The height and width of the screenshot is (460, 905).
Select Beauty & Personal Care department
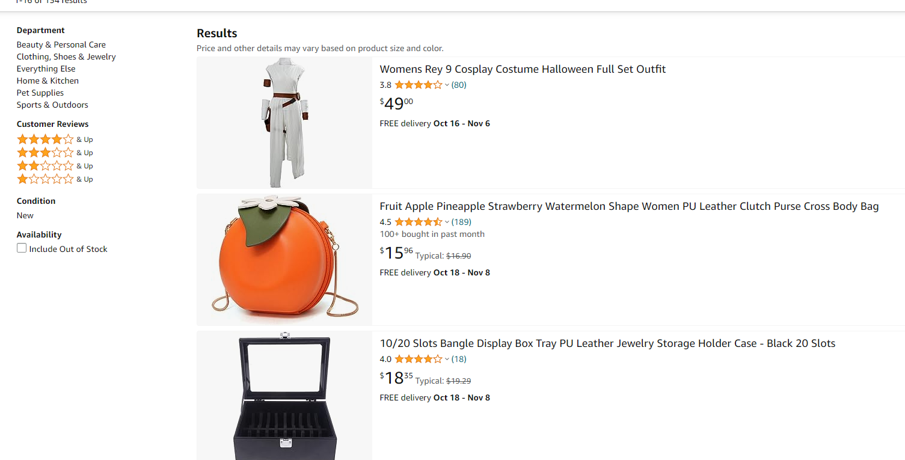click(61, 44)
